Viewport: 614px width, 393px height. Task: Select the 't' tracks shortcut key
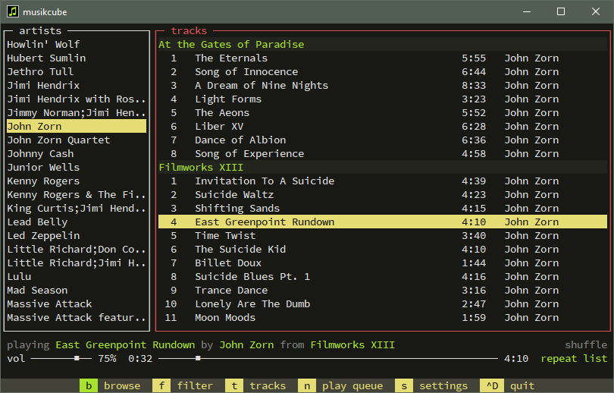234,385
